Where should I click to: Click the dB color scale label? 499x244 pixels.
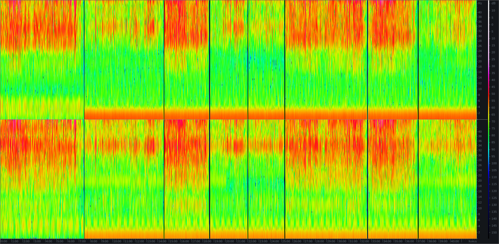493,3
